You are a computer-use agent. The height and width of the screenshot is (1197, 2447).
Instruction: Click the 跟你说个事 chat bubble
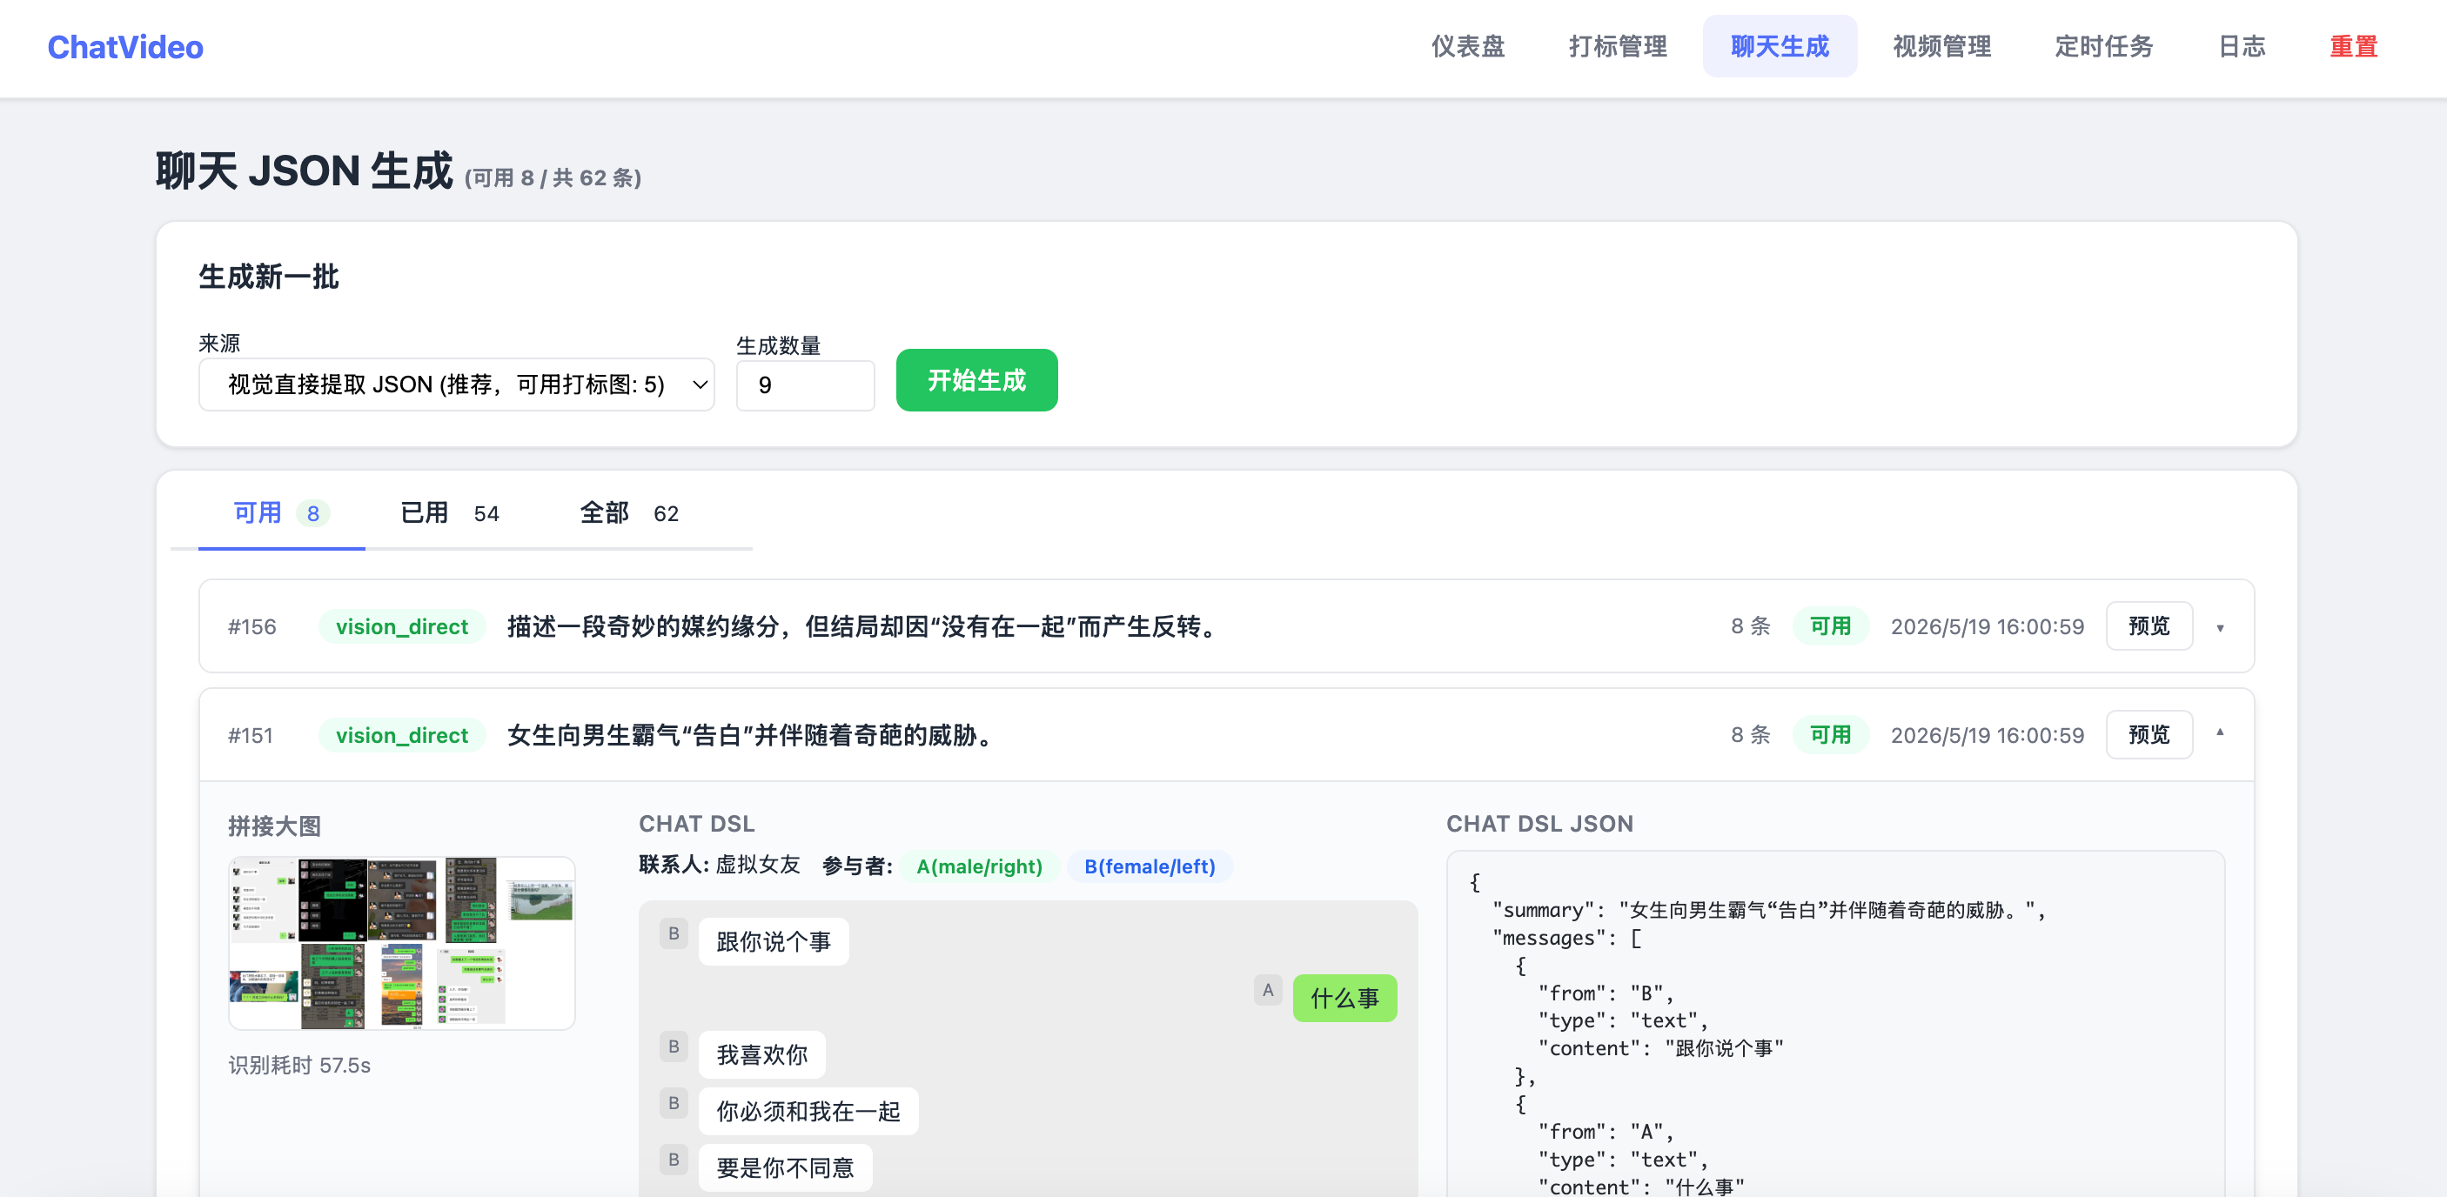point(774,941)
